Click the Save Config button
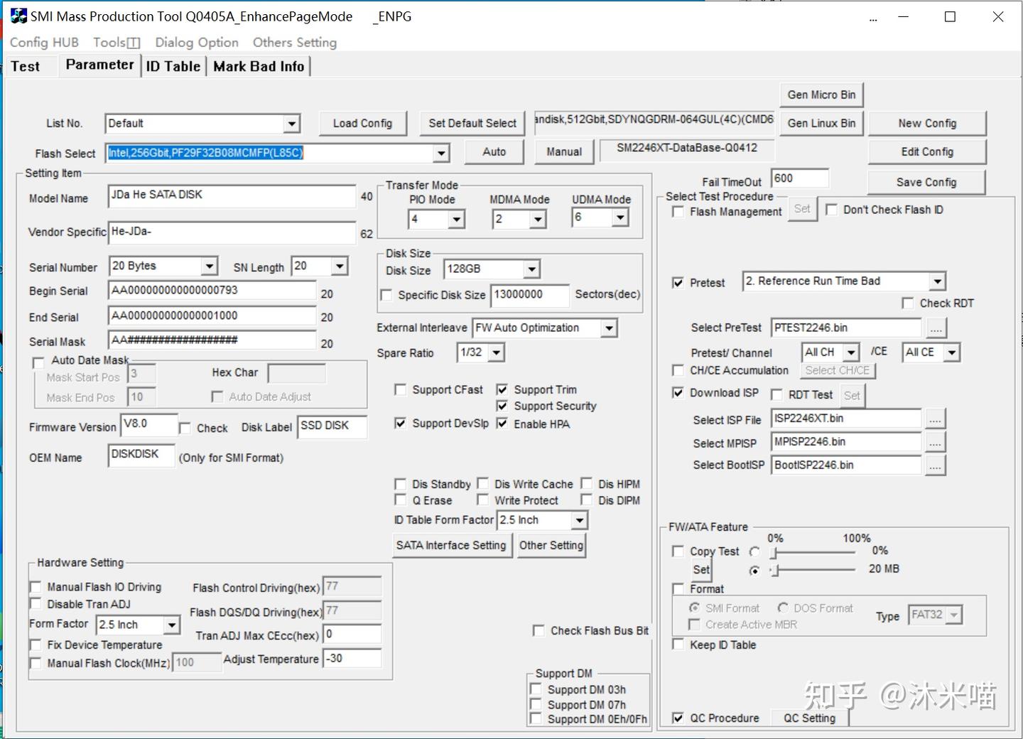The width and height of the screenshot is (1023, 739). point(926,182)
